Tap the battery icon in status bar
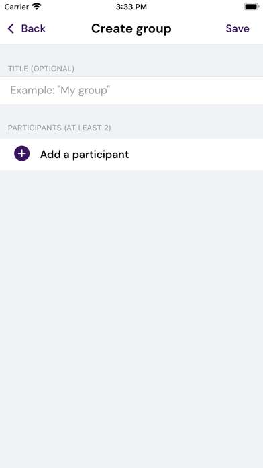The height and width of the screenshot is (468, 263). [252, 7]
